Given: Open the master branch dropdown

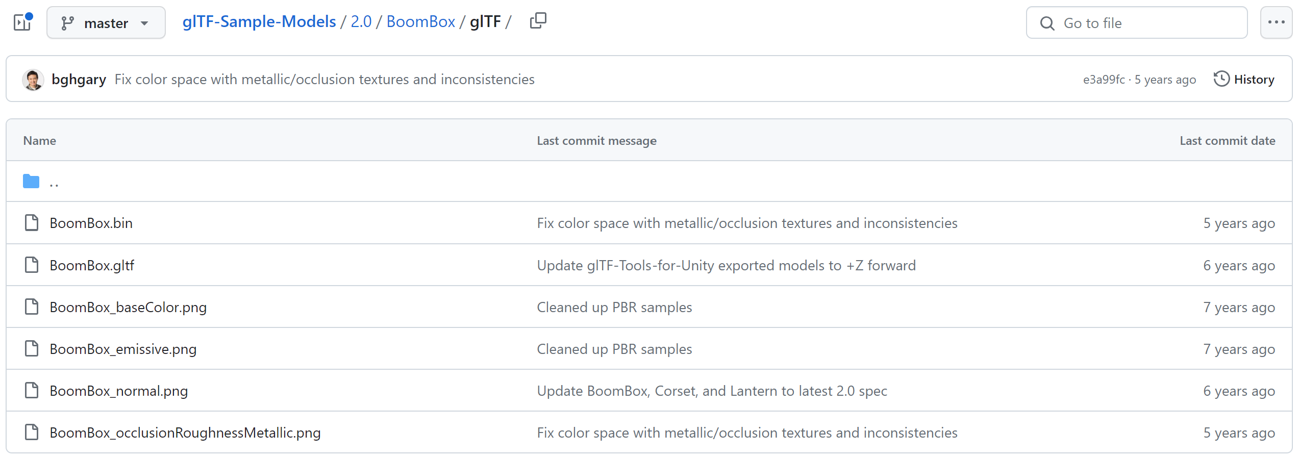Looking at the screenshot, I should [106, 23].
